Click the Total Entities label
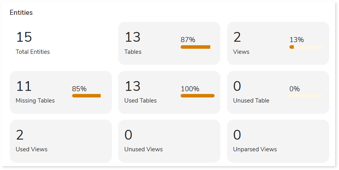 tap(33, 51)
